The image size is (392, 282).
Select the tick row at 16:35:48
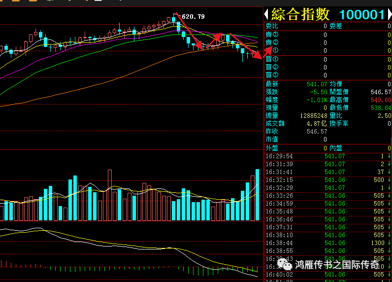[x=328, y=211]
